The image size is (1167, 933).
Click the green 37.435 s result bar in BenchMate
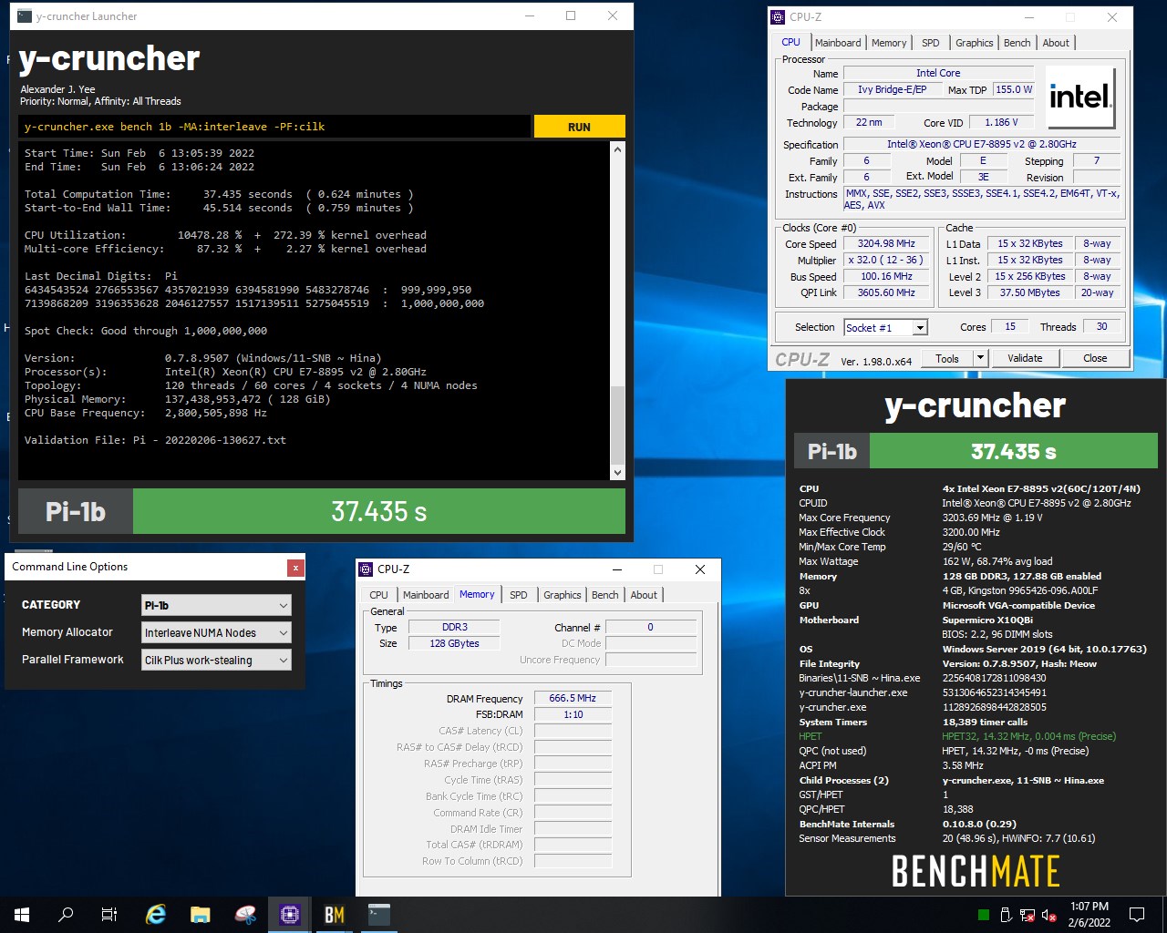pyautogui.click(x=1014, y=451)
